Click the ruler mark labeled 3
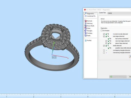This screenshot has height=98, width=131. point(61,97)
